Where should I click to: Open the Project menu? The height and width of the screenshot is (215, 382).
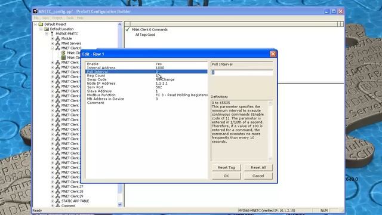[x=57, y=18]
